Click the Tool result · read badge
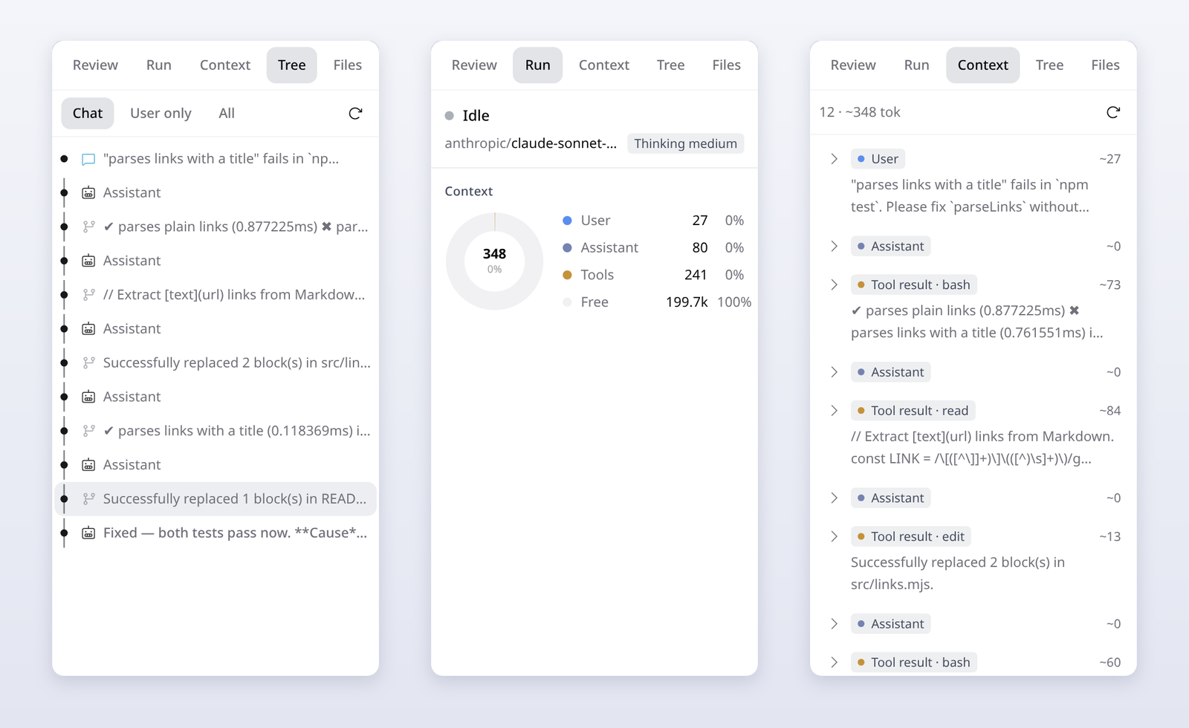Image resolution: width=1189 pixels, height=728 pixels. click(913, 411)
